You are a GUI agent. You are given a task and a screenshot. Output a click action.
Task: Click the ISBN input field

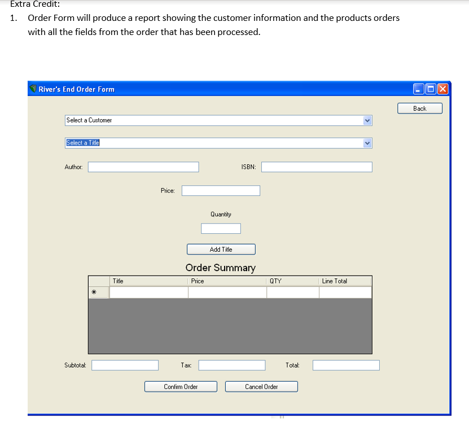coord(316,167)
